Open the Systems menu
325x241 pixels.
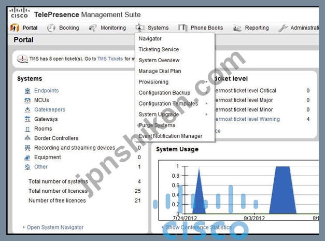158,28
